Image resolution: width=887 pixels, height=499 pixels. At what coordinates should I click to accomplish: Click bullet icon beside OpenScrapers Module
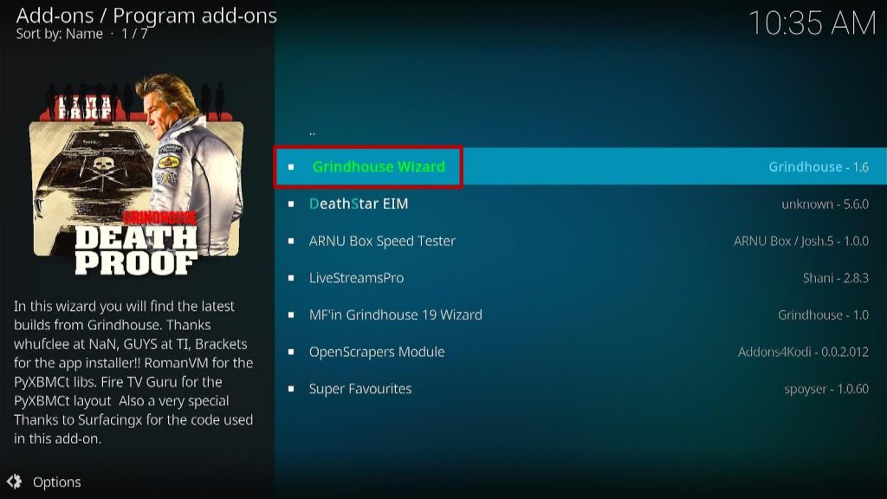[291, 352]
